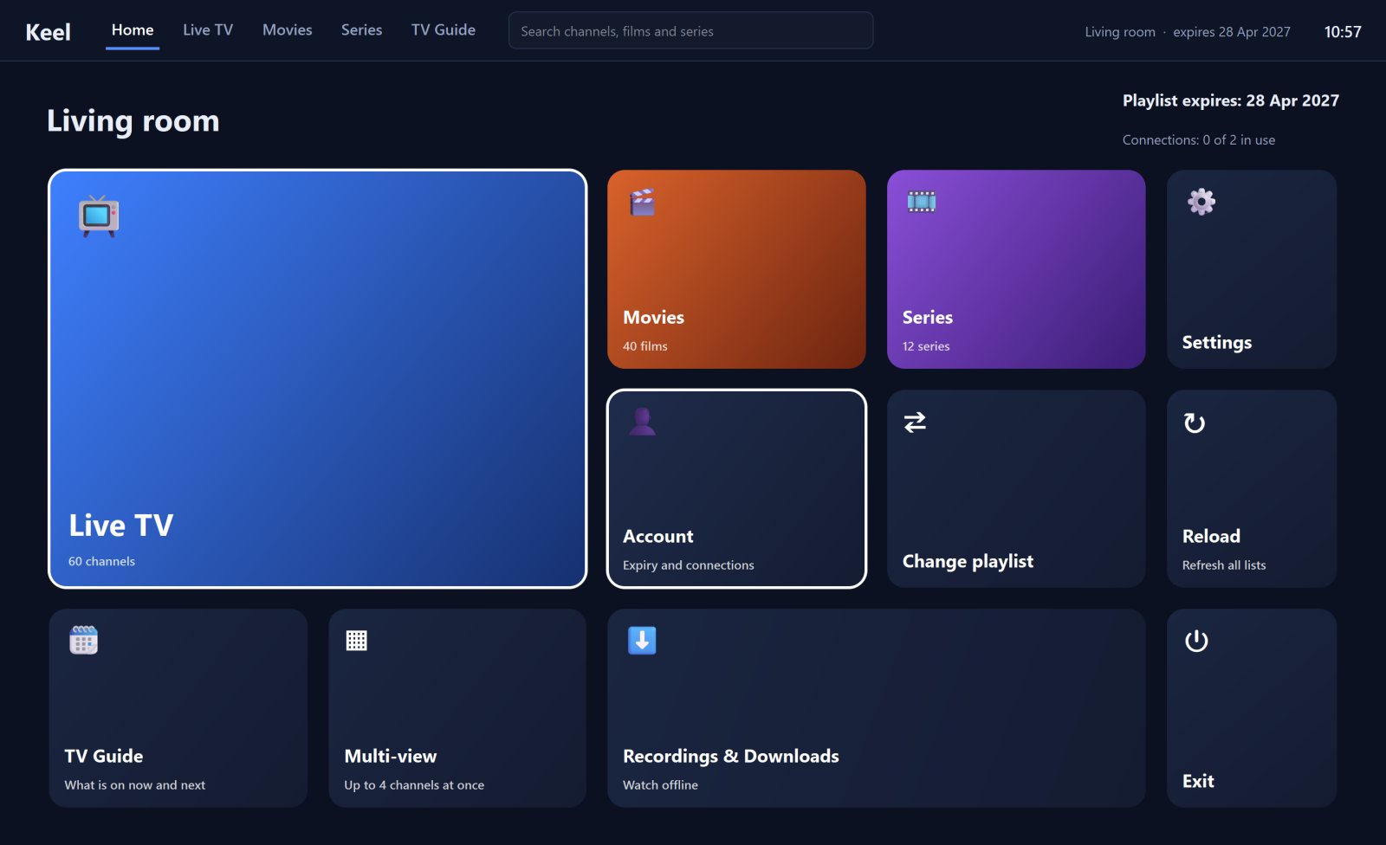Open the Home tab in top navigation

coord(133,30)
